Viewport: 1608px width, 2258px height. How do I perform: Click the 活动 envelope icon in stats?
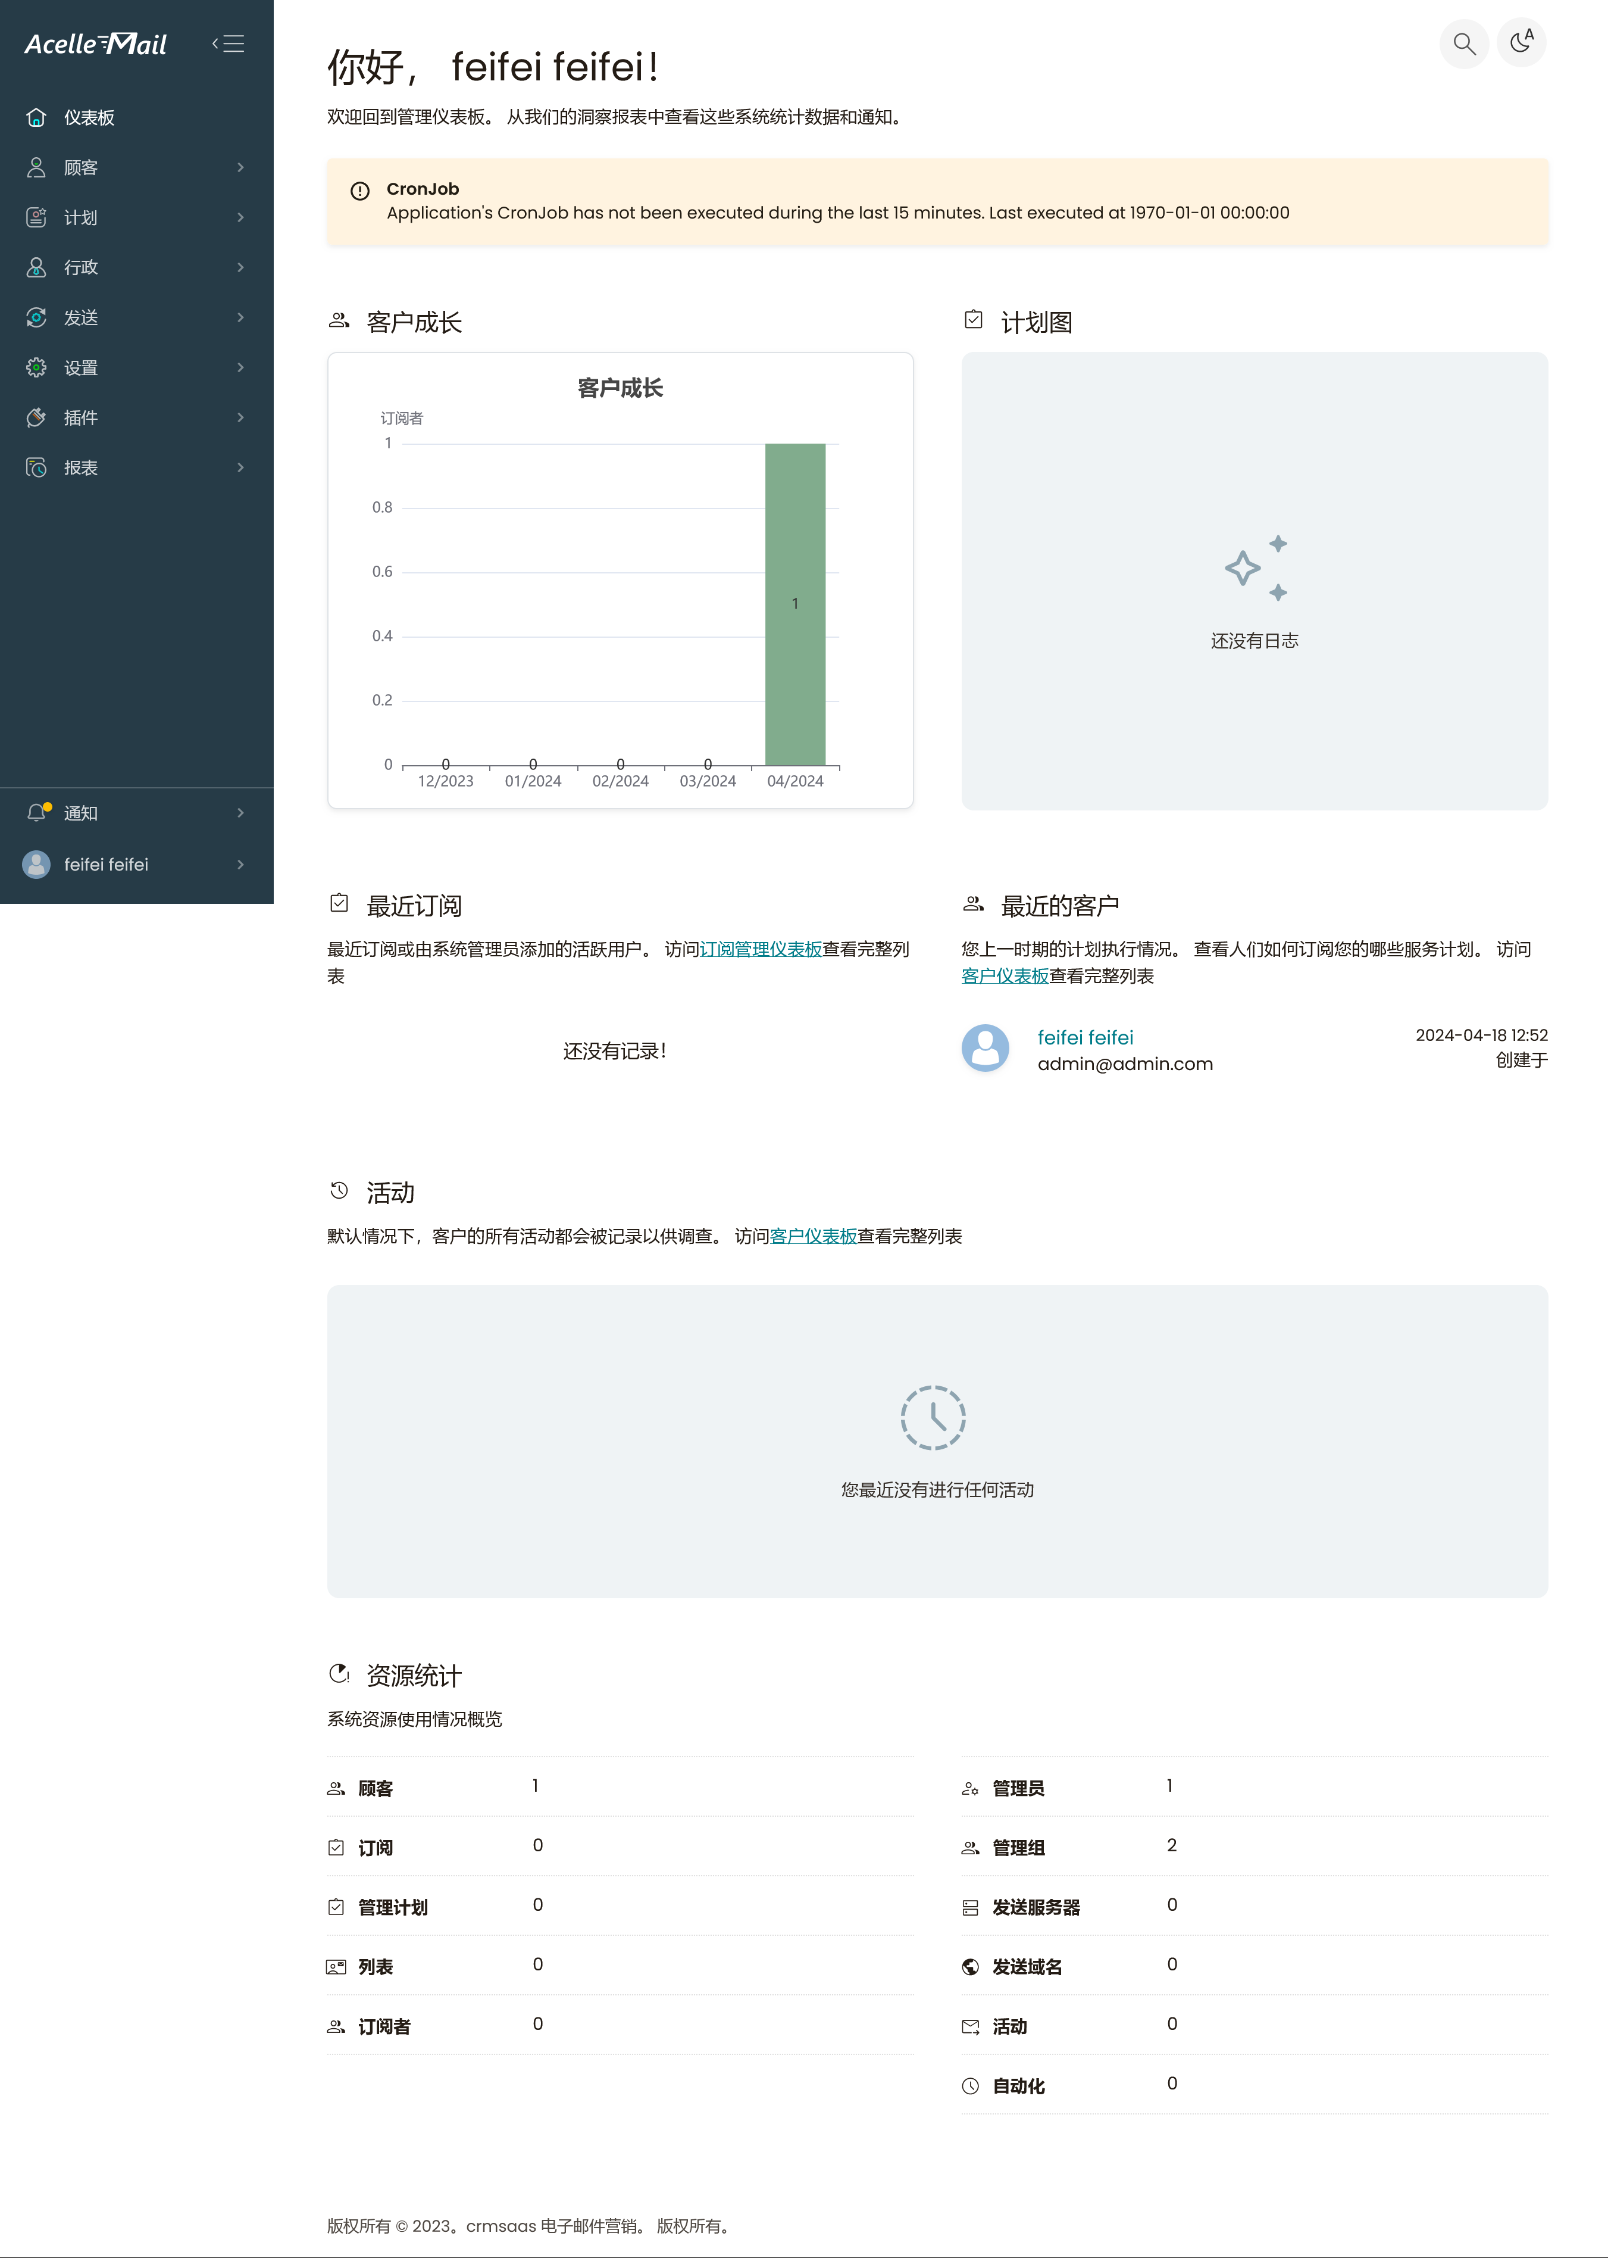(x=971, y=2027)
